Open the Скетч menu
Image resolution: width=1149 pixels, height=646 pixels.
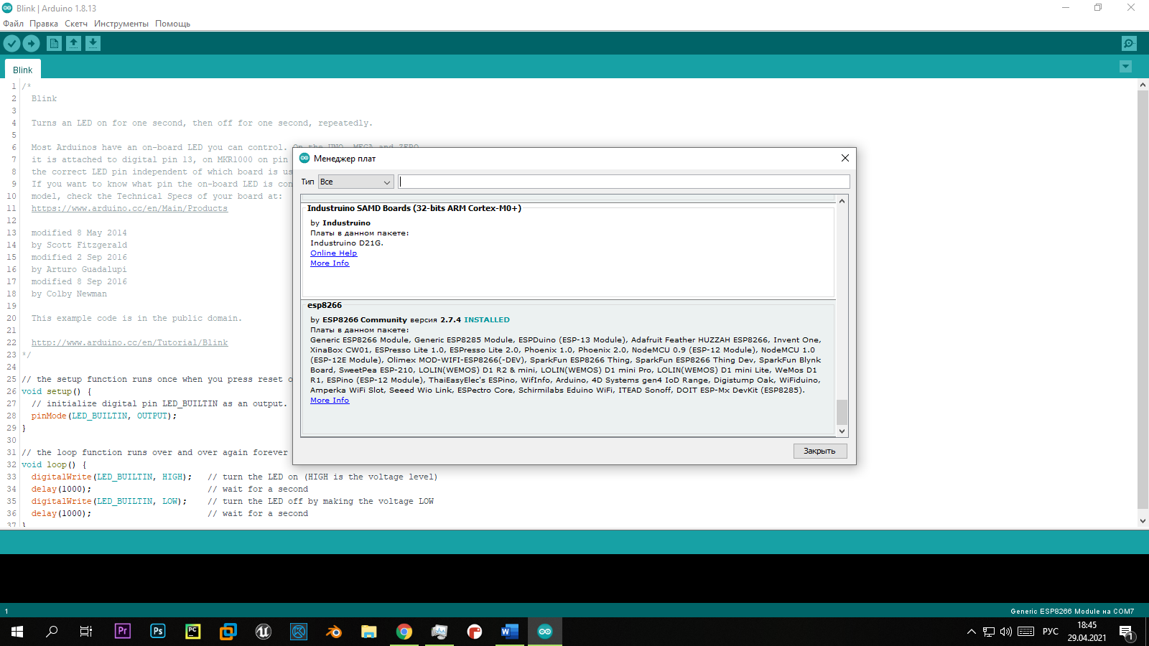76,24
